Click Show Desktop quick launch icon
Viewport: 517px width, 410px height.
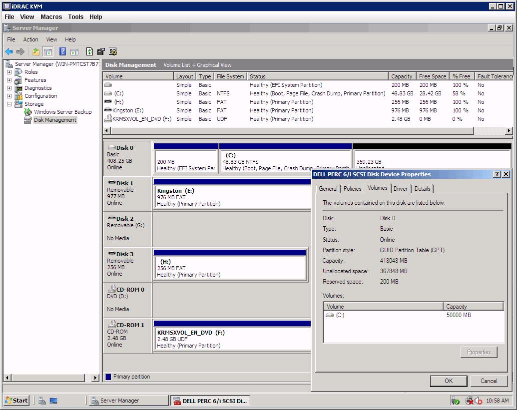pos(53,401)
